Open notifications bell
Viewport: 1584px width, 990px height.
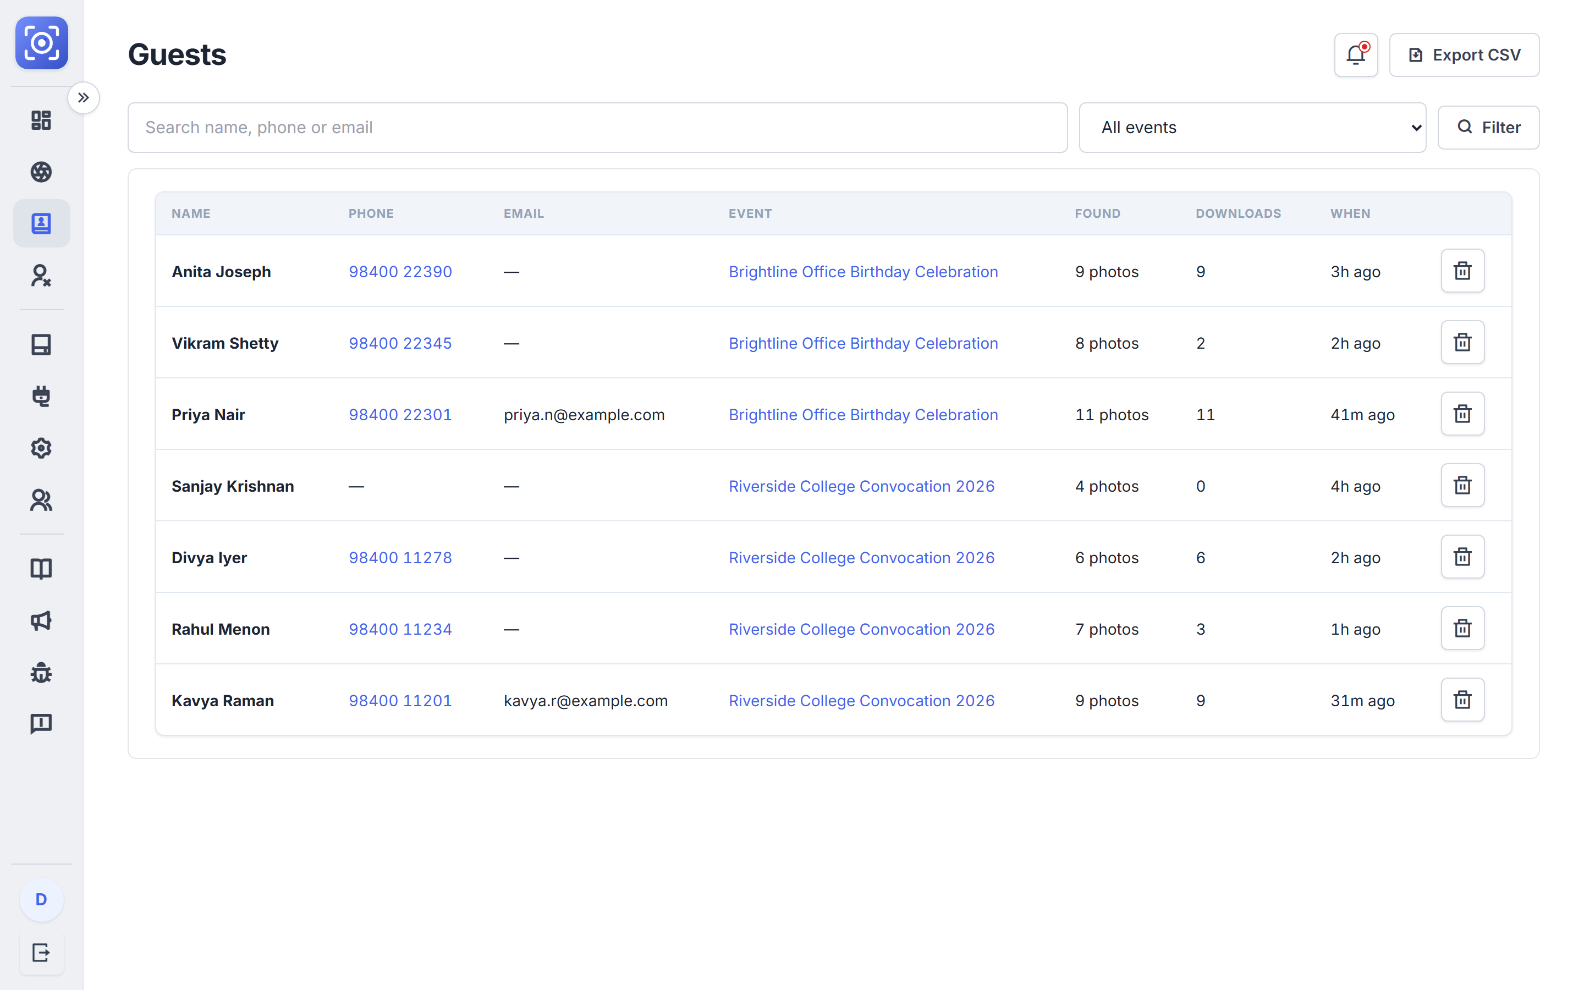(1356, 55)
